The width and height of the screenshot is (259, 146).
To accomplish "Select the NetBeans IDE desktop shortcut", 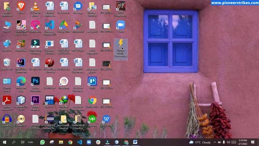I will pyautogui.click(x=21, y=103).
